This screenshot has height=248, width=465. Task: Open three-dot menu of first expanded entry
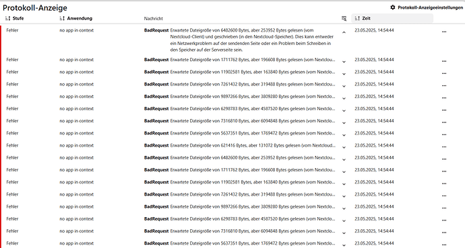tap(444, 32)
